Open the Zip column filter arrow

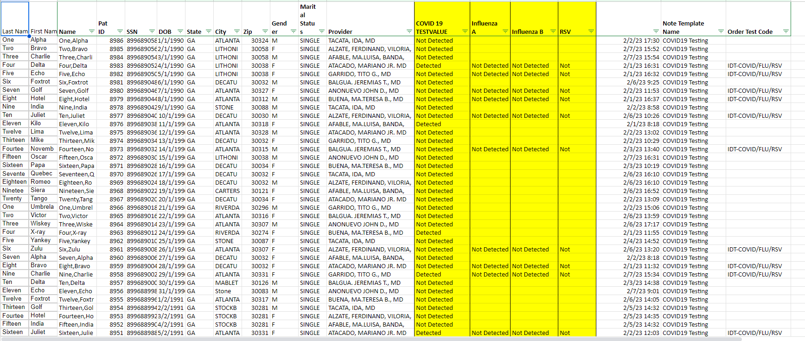265,32
